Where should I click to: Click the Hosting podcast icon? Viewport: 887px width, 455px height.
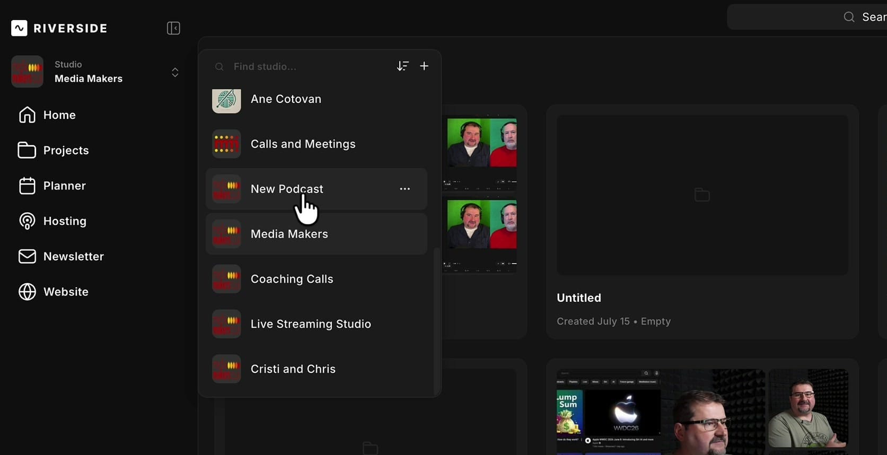coord(27,221)
